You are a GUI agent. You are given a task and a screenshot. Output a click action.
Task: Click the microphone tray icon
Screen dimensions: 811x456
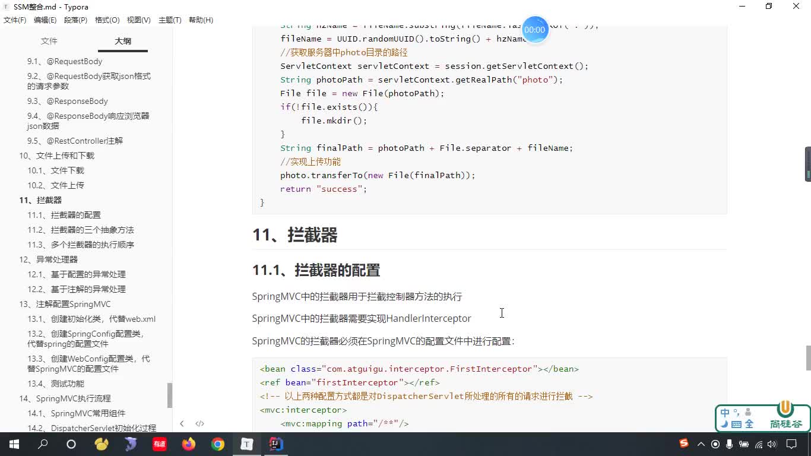(x=730, y=444)
